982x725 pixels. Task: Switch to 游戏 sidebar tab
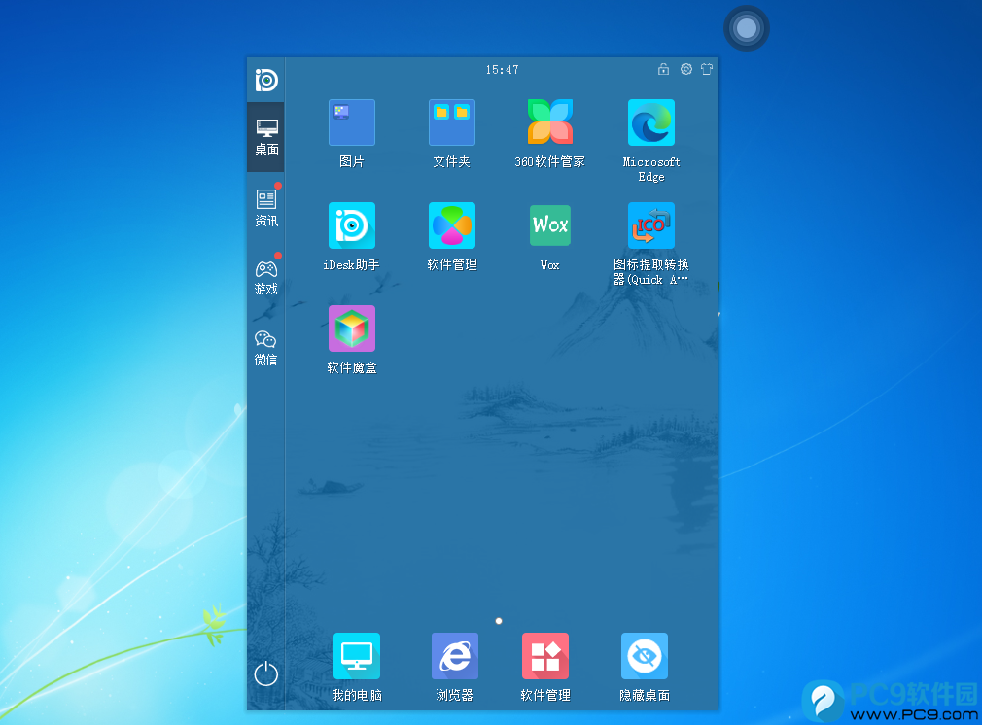pos(266,277)
